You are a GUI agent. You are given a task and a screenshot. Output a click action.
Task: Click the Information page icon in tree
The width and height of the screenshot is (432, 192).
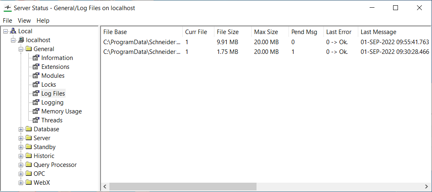(x=36, y=58)
